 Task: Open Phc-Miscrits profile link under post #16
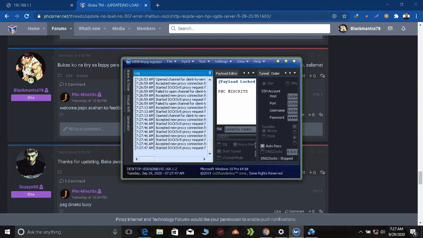pos(84,95)
